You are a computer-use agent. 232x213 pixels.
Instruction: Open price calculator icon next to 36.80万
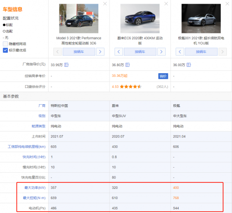point(128,65)
